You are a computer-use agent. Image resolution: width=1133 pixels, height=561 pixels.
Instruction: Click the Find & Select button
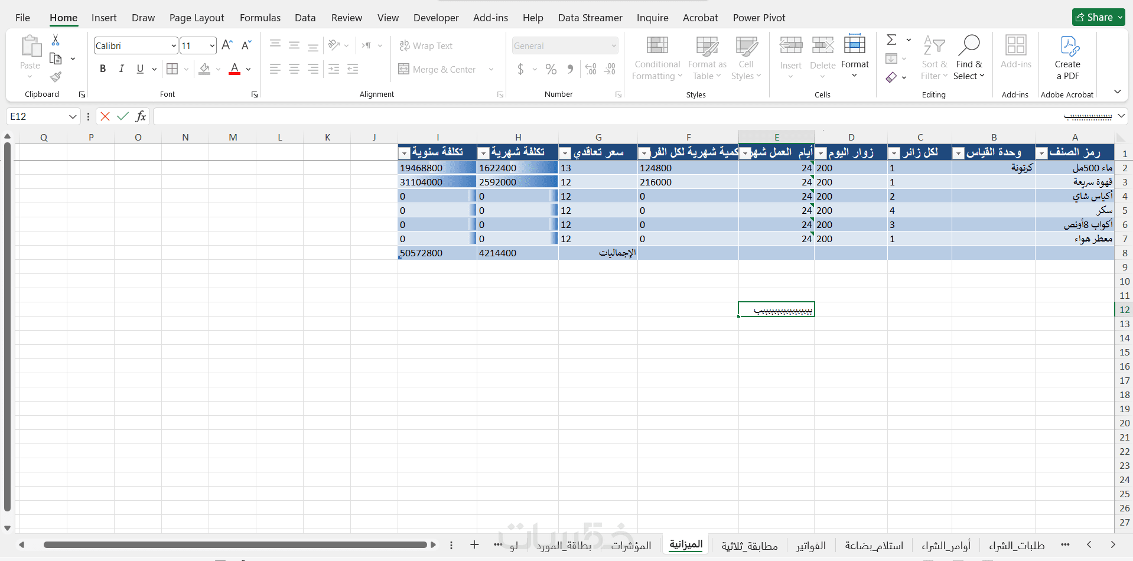coord(969,58)
